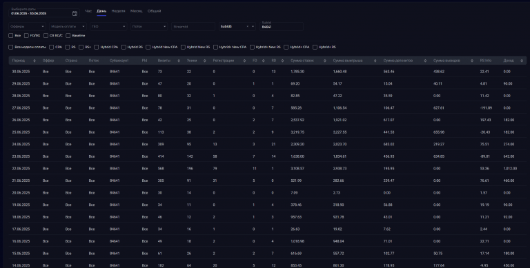The width and height of the screenshot is (530, 268).
Task: Click the bets sum value 3,219.75
Action: 297,132
